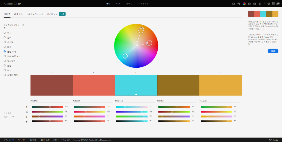
Task: Open the 라이브러리 (Libraries) tab in the top navigation
Action: pyautogui.click(x=143, y=4)
